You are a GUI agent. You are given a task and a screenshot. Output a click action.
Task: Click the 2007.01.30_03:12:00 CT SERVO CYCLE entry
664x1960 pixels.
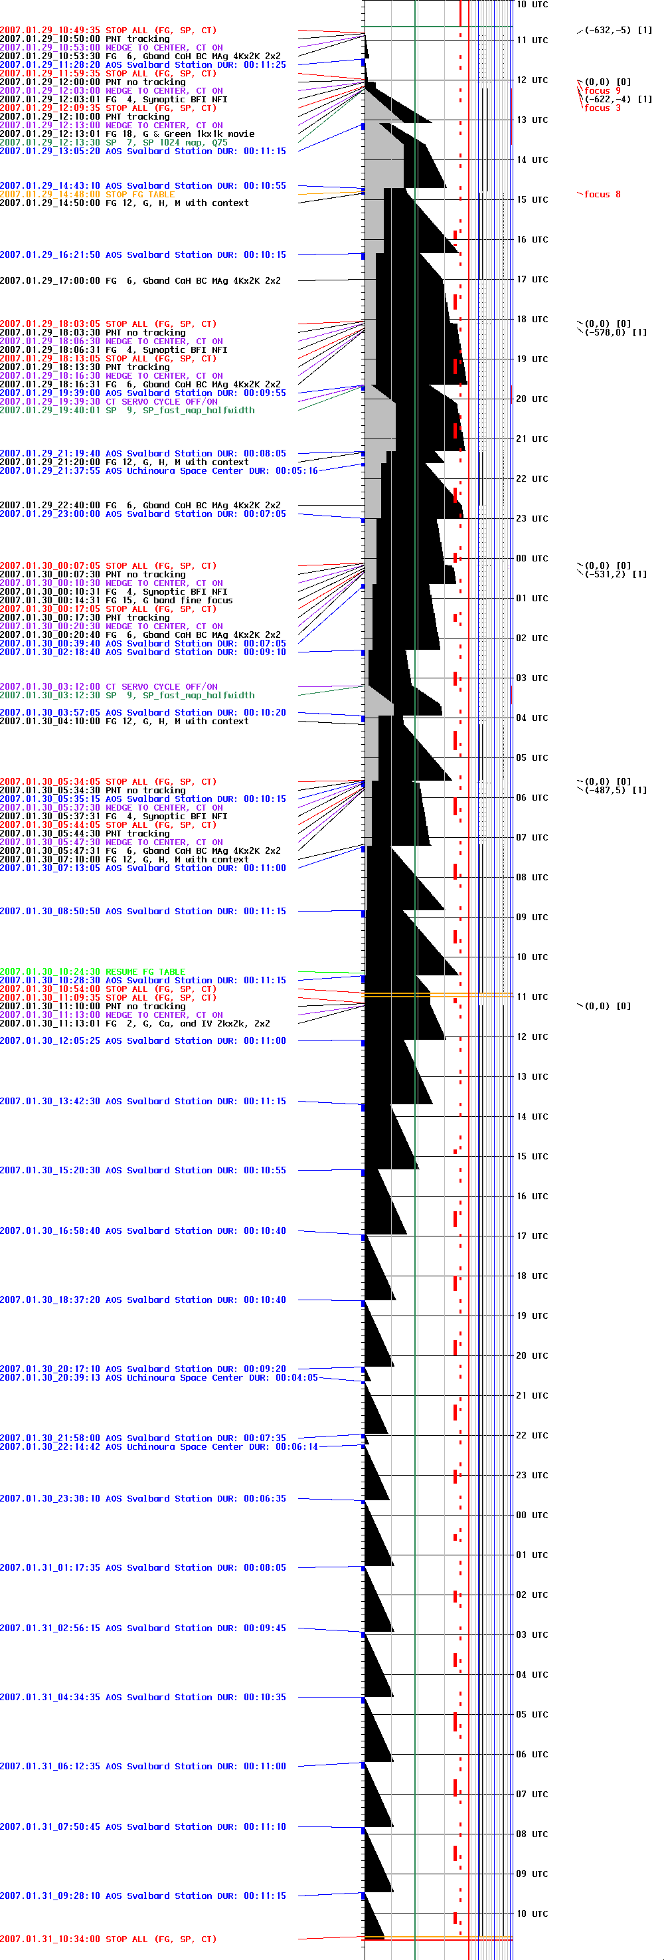tap(109, 686)
